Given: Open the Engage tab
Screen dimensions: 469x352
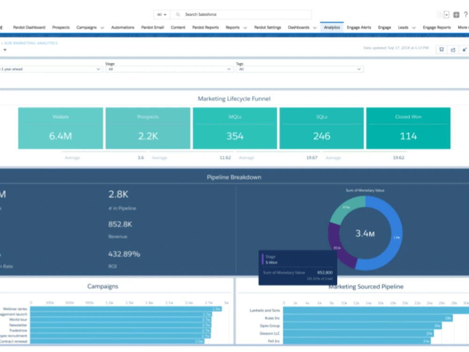Looking at the screenshot, I should click(x=385, y=27).
